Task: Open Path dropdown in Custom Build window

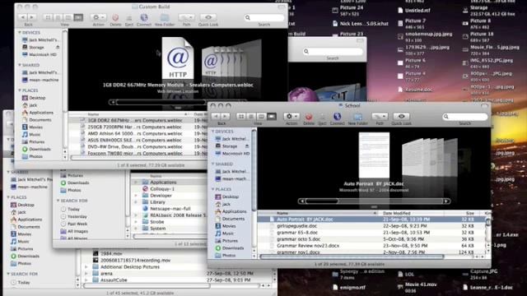Action: point(186,17)
